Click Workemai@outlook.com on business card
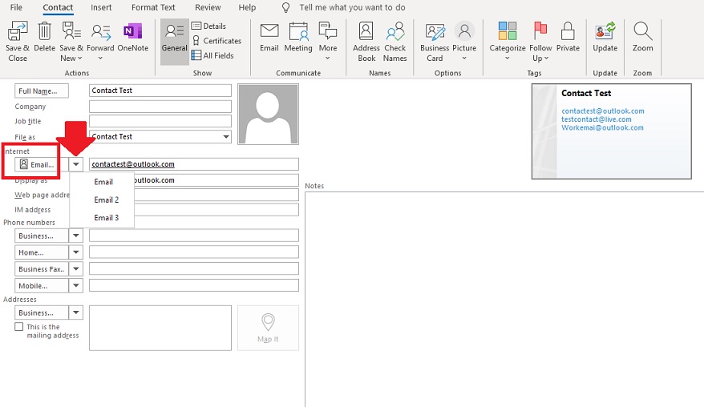The width and height of the screenshot is (704, 407). pos(602,127)
